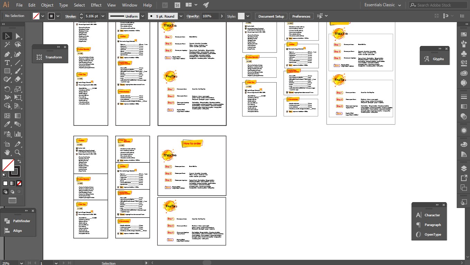Open the Type menu
This screenshot has height=265, width=470.
[x=64, y=5]
